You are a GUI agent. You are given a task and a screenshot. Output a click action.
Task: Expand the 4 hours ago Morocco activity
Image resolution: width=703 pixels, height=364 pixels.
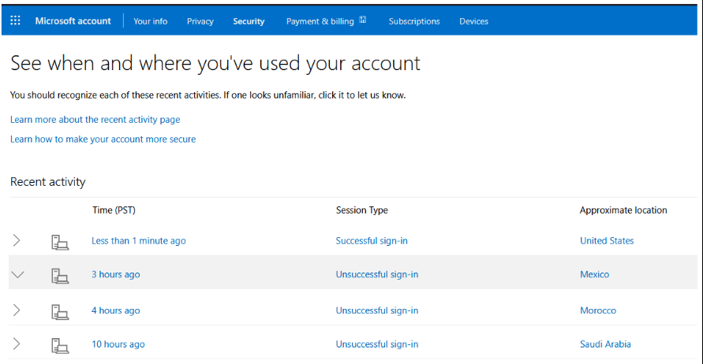[x=17, y=310]
